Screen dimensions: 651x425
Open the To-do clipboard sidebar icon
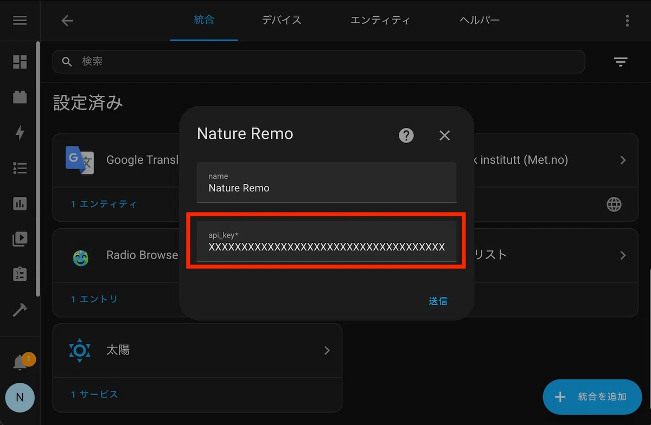(x=20, y=274)
